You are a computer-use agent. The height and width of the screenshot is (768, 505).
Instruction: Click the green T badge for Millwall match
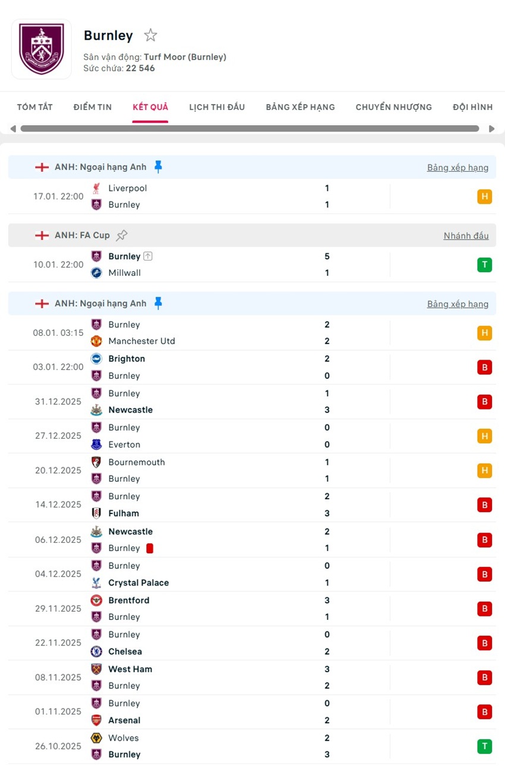pyautogui.click(x=484, y=265)
